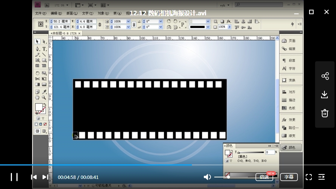Toggle formatting affects text T in toolbox
Viewport: 336px width, 189px height.
point(43,118)
